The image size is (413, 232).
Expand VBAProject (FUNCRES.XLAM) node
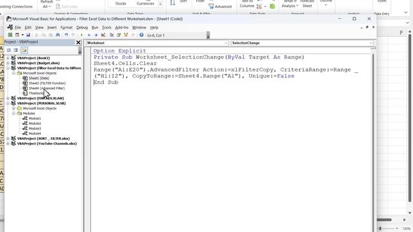click(8, 98)
